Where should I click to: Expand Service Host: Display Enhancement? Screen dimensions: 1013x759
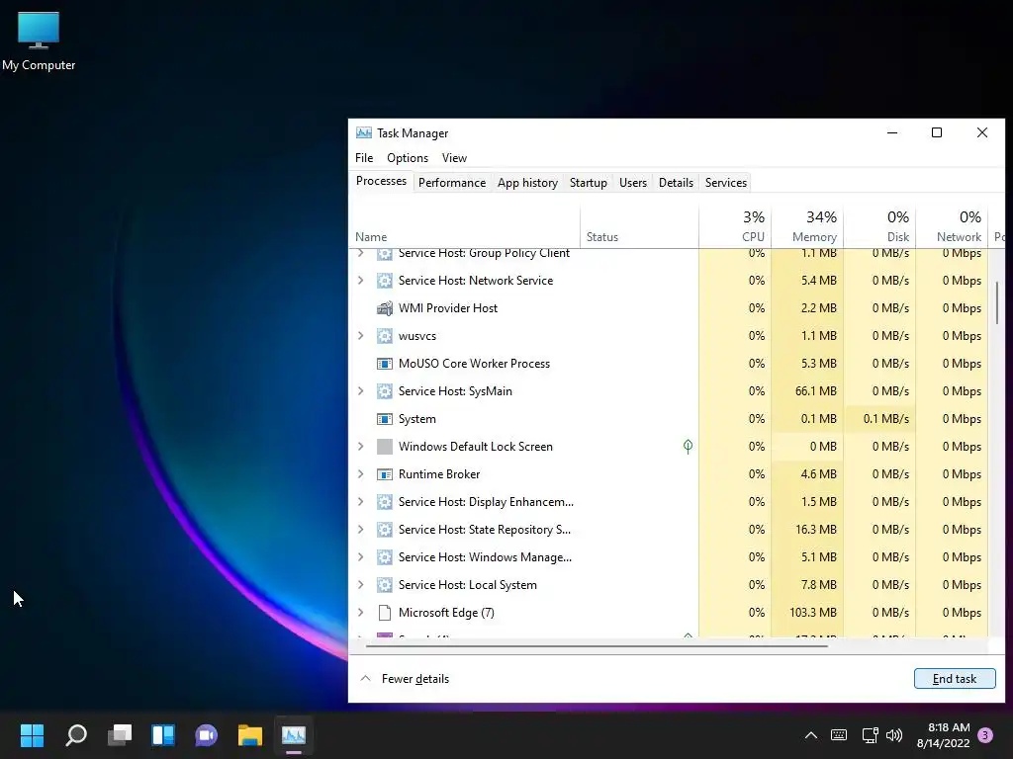[x=361, y=502]
